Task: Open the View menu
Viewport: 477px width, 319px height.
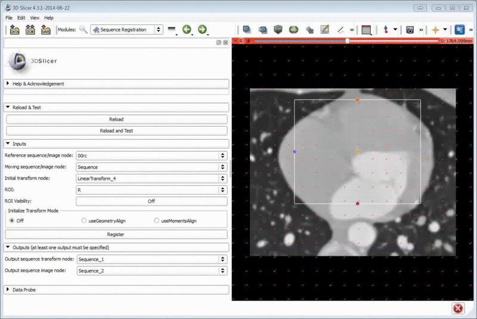Action: (35, 18)
